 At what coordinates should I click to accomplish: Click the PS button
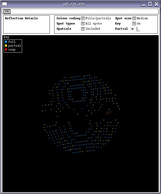coord(7,11)
